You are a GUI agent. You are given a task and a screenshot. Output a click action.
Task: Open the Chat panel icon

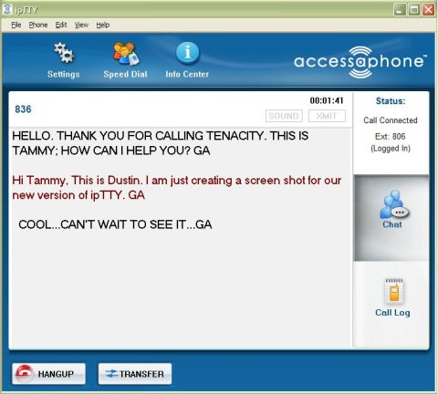tap(393, 204)
